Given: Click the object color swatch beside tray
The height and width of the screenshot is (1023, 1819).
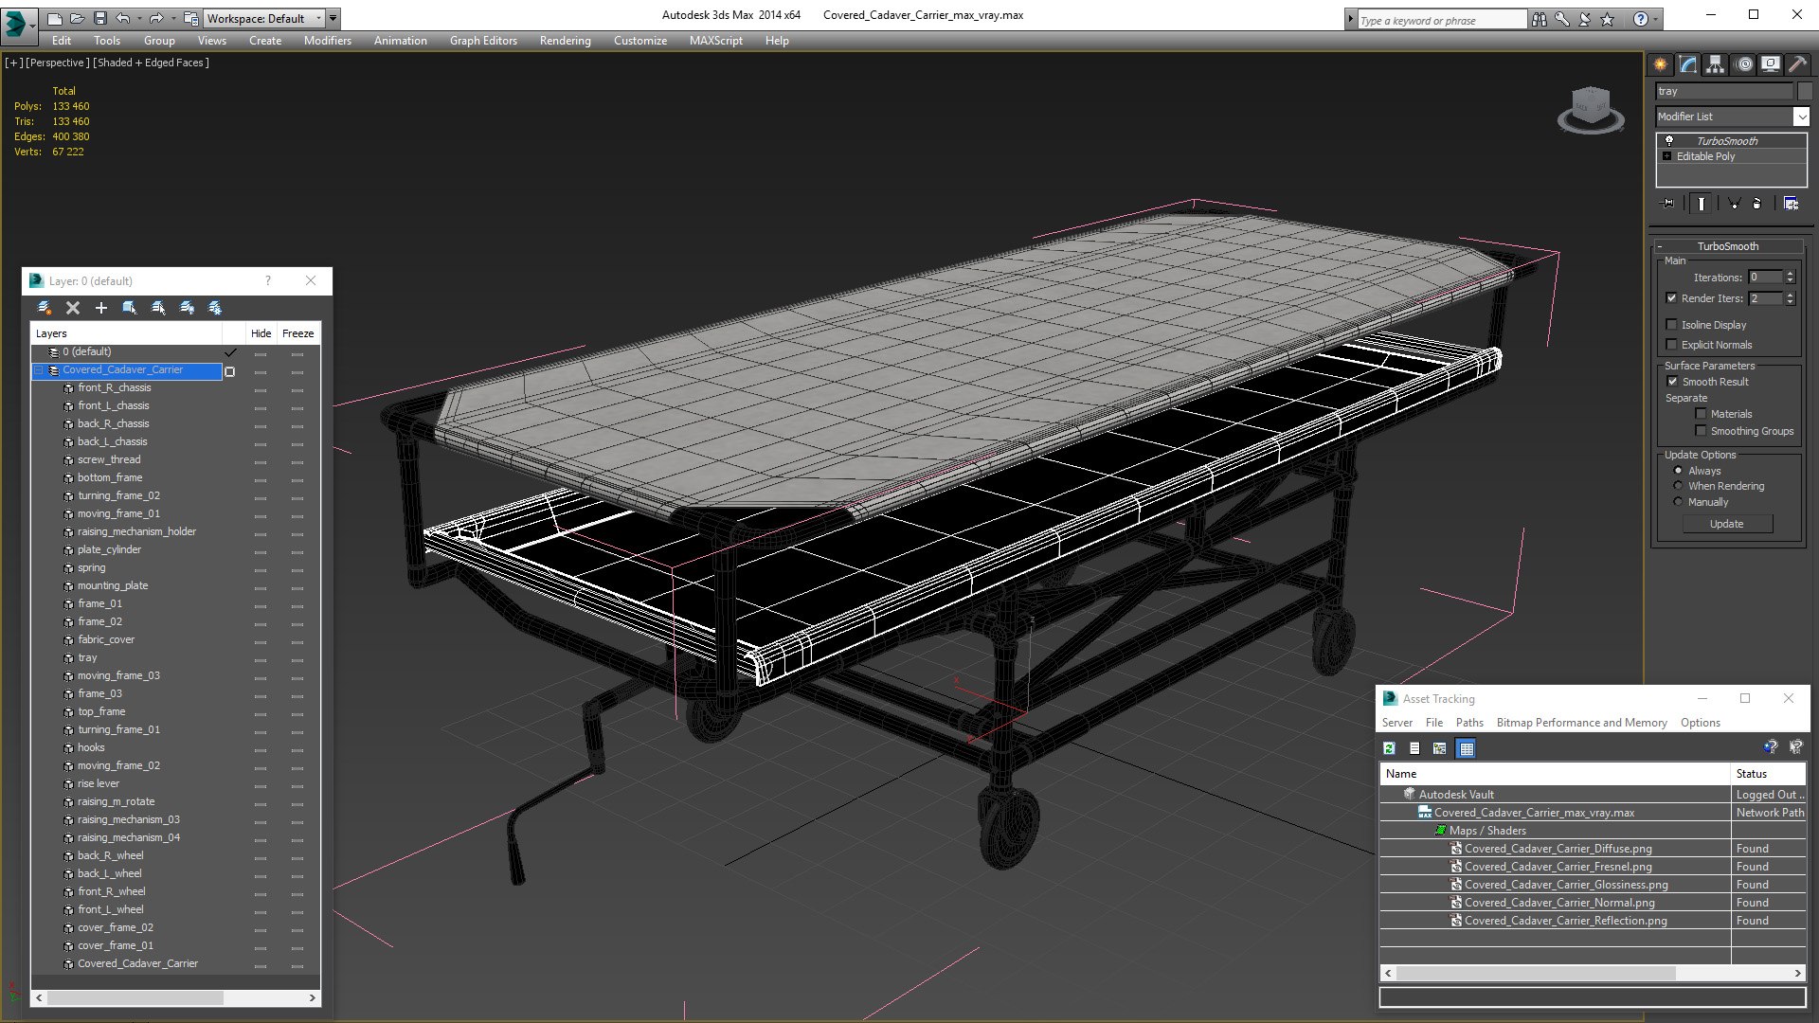Looking at the screenshot, I should click(1804, 91).
